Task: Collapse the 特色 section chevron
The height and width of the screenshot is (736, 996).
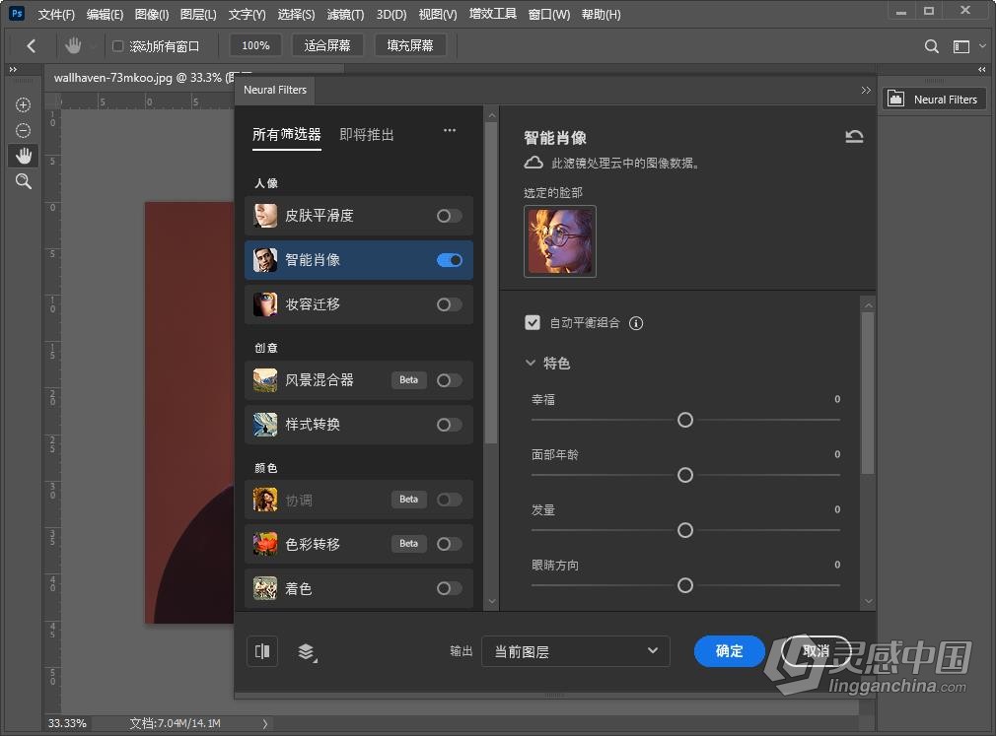Action: point(531,363)
